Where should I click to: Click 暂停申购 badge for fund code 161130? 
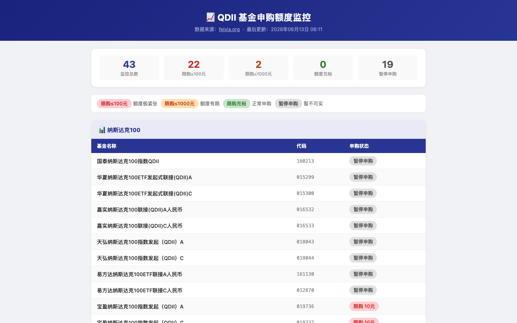coord(363,274)
